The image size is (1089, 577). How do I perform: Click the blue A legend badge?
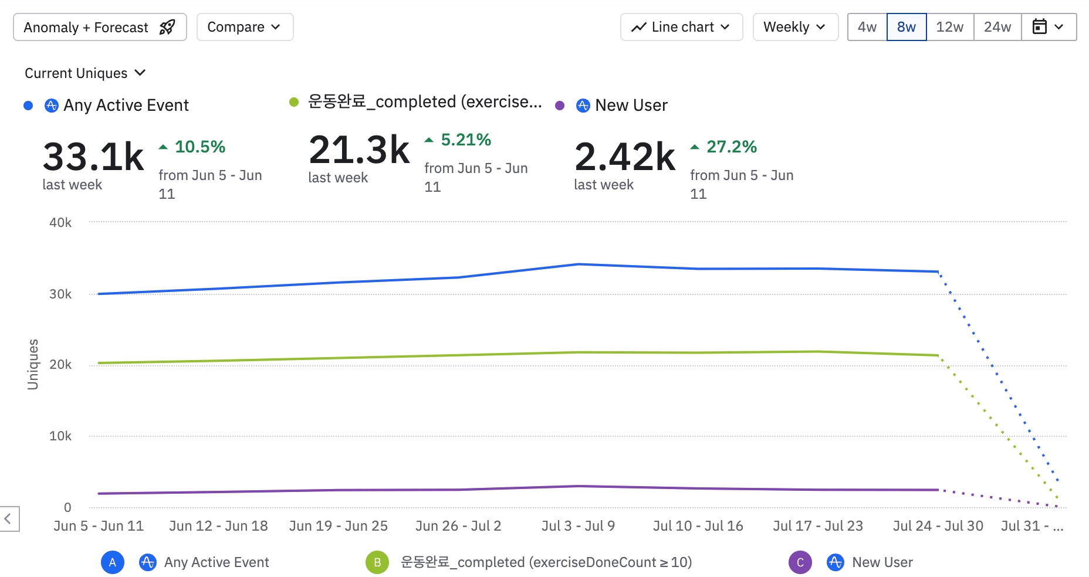pos(113,562)
